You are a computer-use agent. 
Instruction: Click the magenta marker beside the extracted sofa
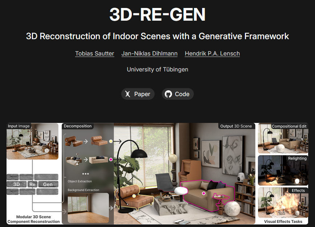111,159
